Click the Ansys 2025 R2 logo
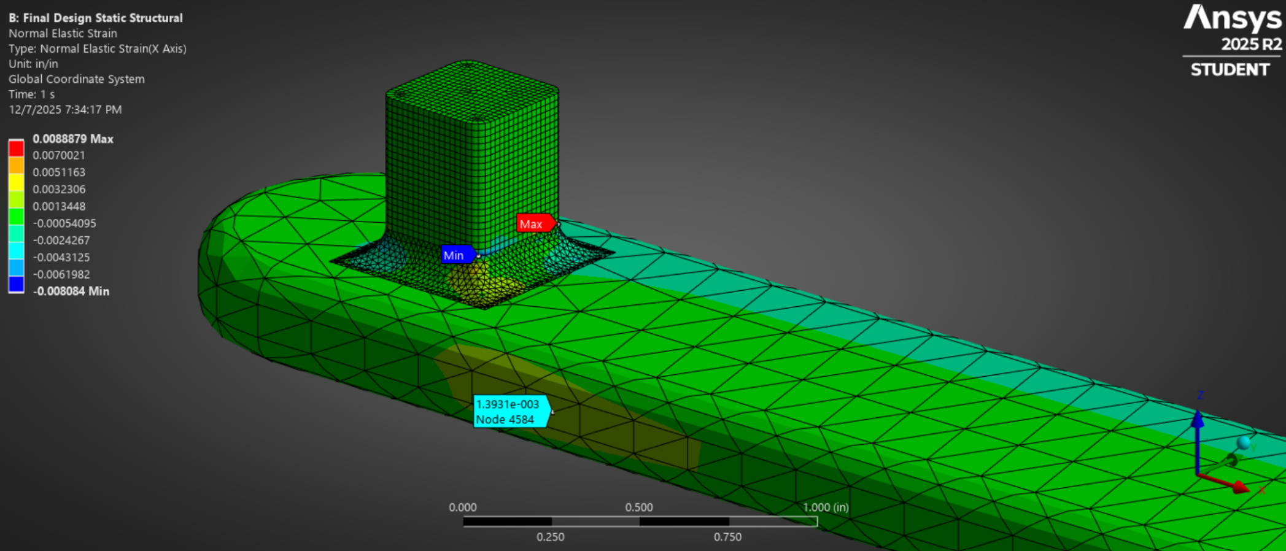This screenshot has height=551, width=1286. (1233, 40)
